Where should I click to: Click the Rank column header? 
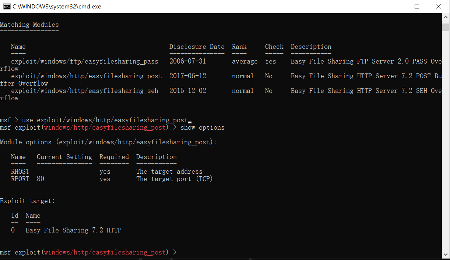click(239, 47)
